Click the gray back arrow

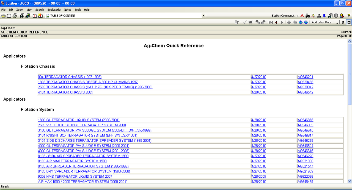[x=295, y=22]
